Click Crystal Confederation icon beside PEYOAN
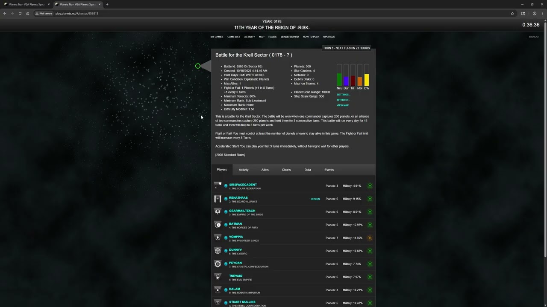 pyautogui.click(x=218, y=264)
